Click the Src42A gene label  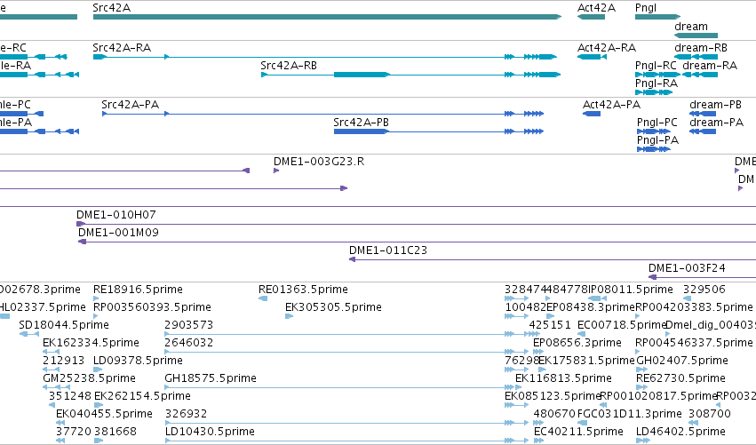point(111,8)
